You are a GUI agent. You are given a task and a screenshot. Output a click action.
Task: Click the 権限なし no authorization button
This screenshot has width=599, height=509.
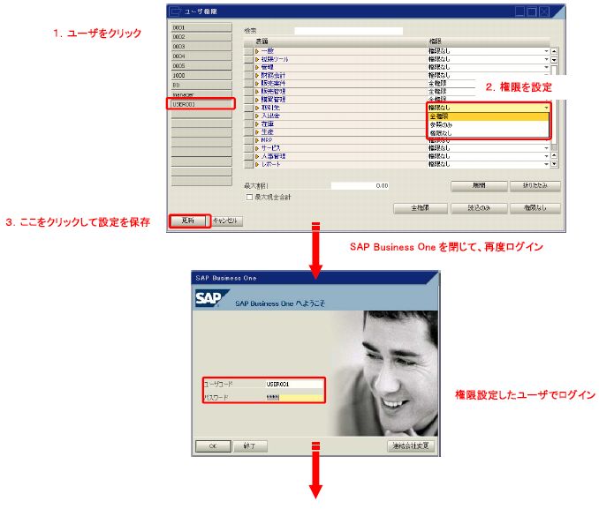click(535, 208)
